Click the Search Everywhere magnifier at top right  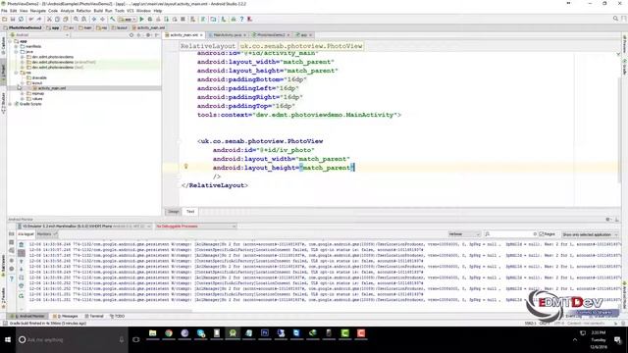pos(615,19)
